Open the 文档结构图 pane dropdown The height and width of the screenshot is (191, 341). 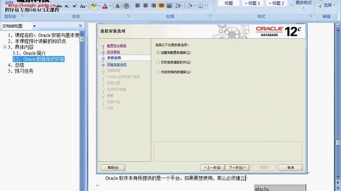pos(34,26)
